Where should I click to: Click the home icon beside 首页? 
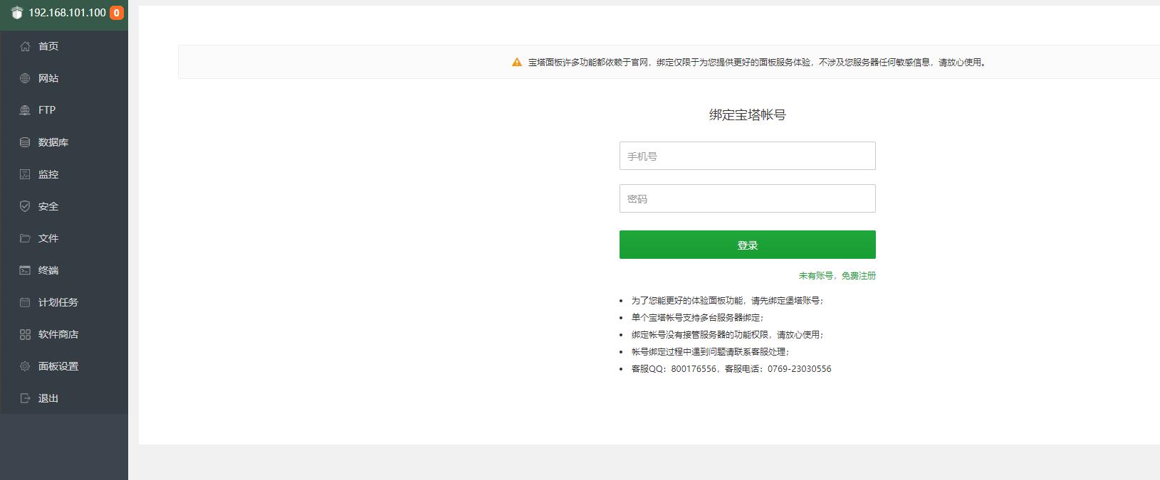(25, 46)
